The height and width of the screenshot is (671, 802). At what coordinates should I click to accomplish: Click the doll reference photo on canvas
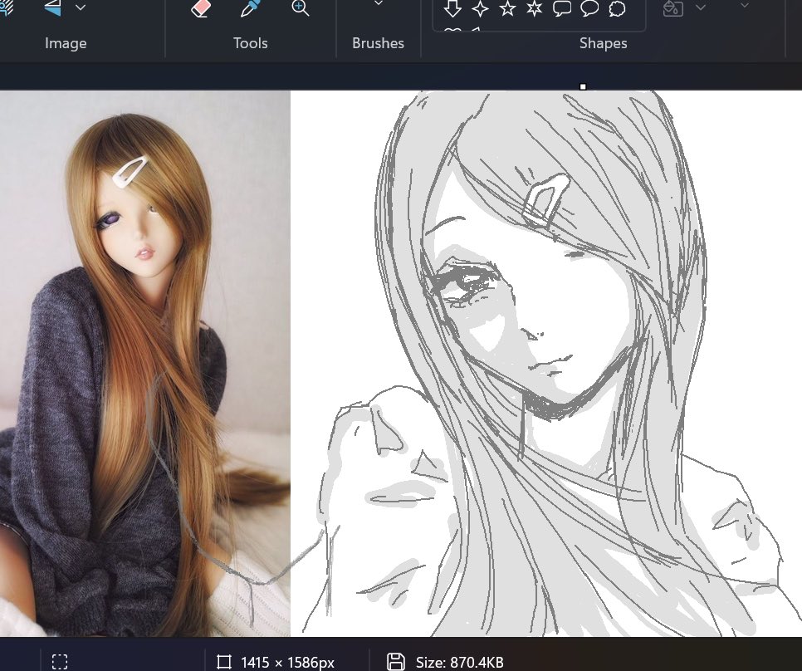(x=144, y=364)
